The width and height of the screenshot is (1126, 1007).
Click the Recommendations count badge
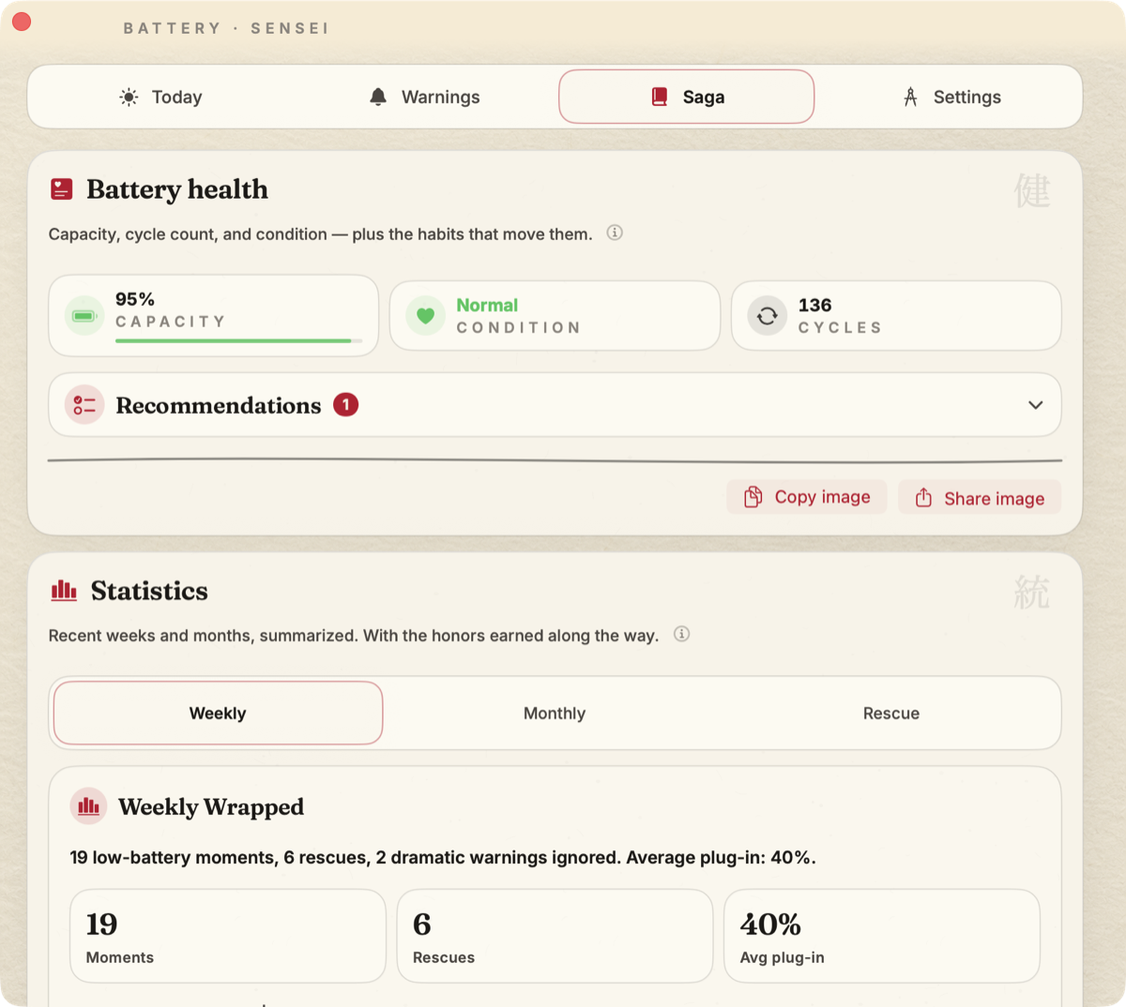[x=345, y=405]
